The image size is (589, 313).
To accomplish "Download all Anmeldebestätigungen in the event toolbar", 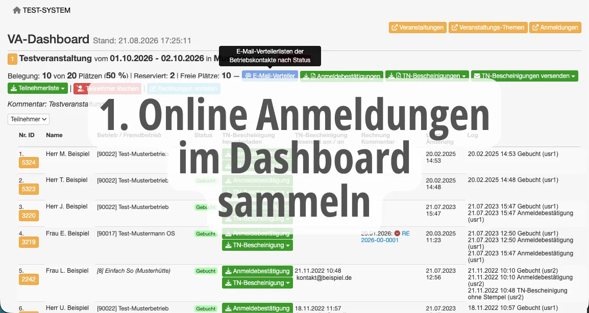I will (x=341, y=76).
